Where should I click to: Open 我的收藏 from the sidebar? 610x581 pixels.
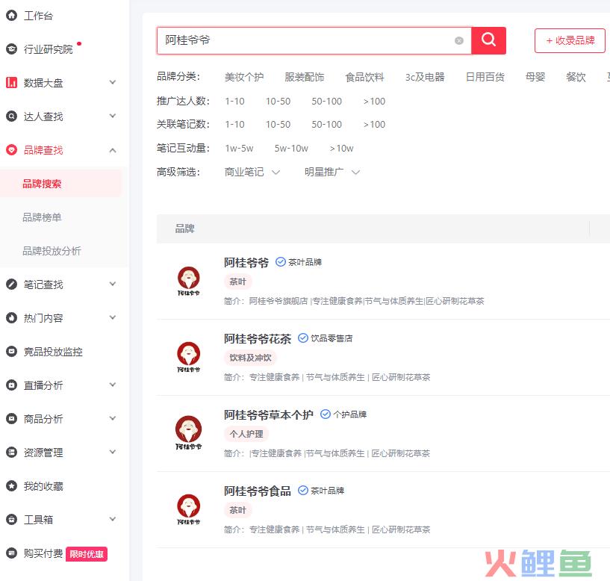pyautogui.click(x=43, y=486)
